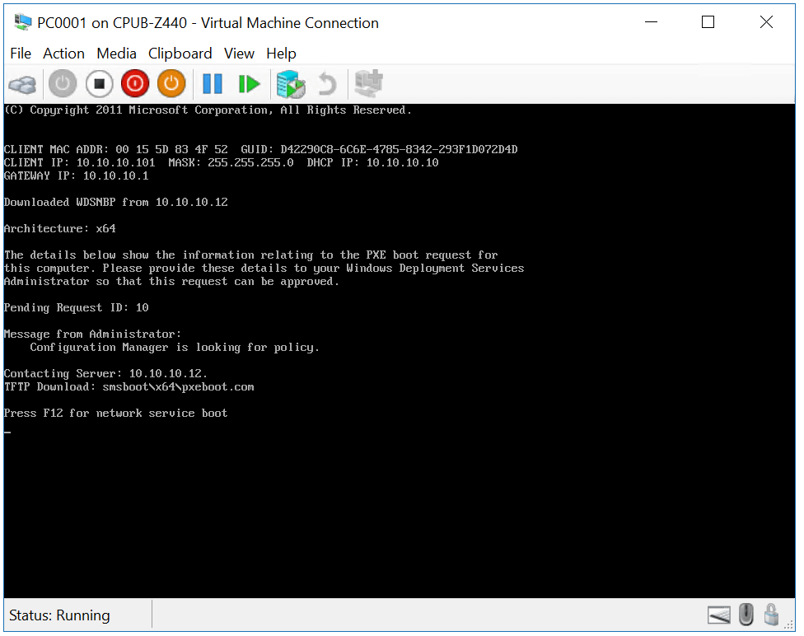Turn off the virtual machine via the stop icon
Screen dimensions: 804x636
pyautogui.click(x=99, y=83)
